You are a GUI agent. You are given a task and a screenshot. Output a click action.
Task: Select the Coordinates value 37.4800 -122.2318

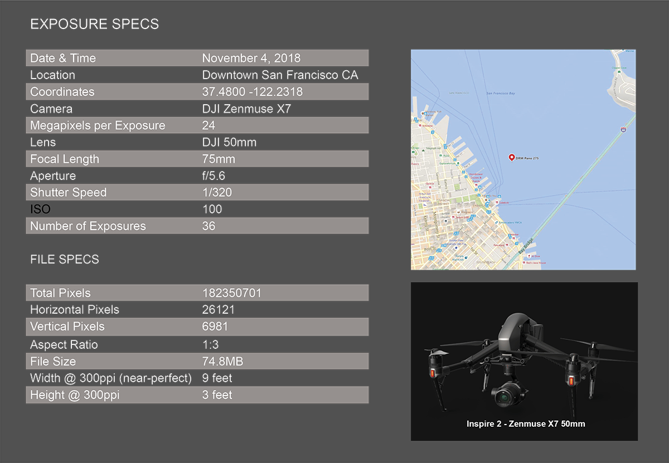pos(252,92)
